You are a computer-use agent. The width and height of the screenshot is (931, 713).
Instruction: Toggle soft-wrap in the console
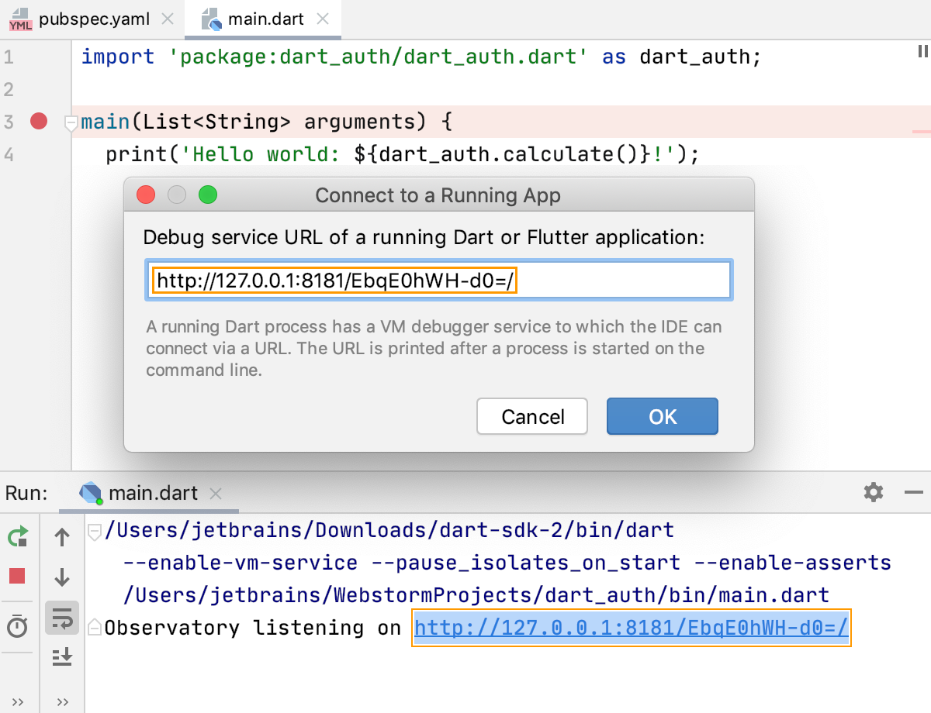(62, 618)
